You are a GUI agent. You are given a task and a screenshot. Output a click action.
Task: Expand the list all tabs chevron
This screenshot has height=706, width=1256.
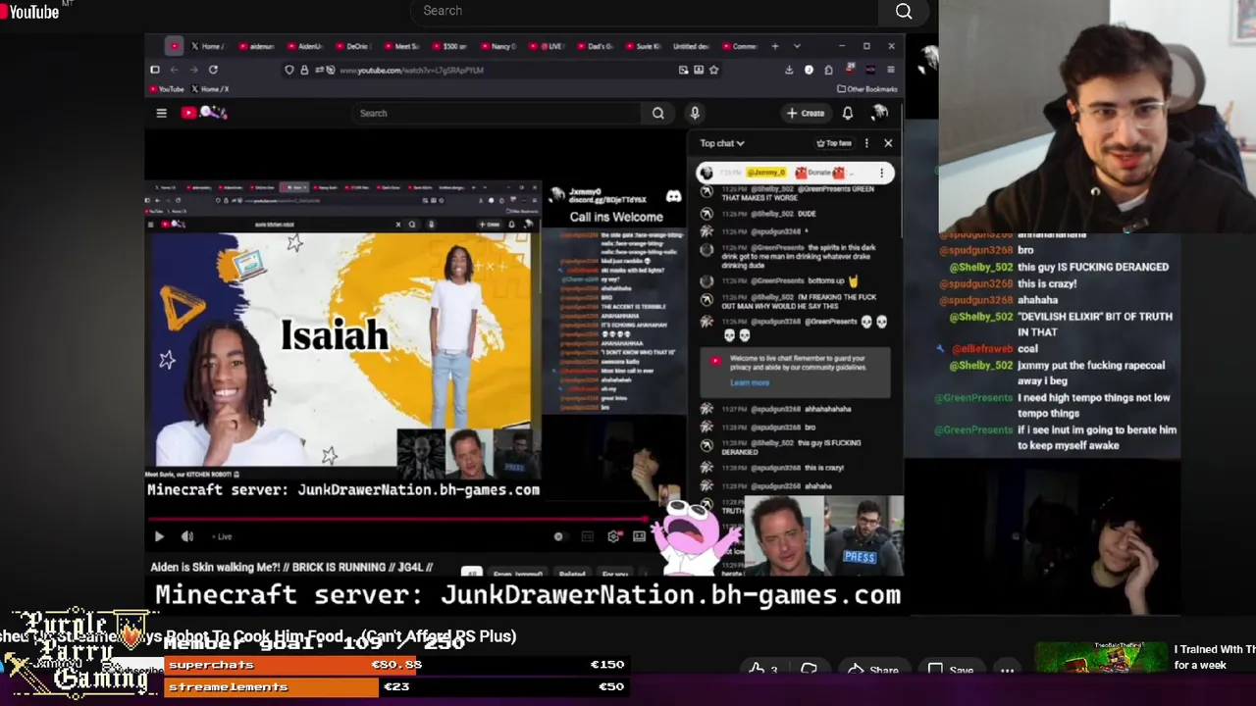click(x=797, y=46)
